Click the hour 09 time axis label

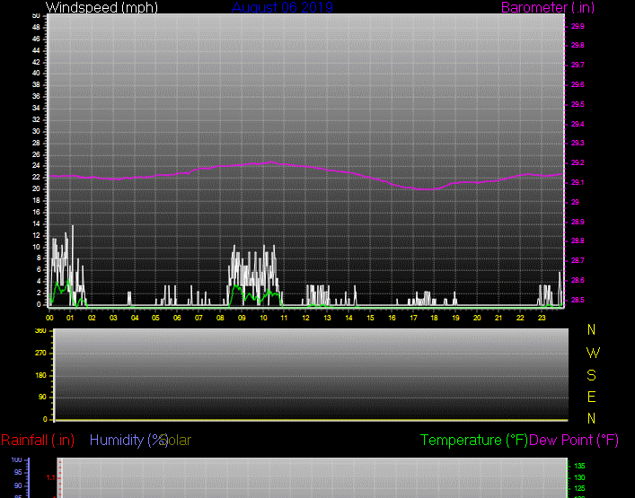242,318
